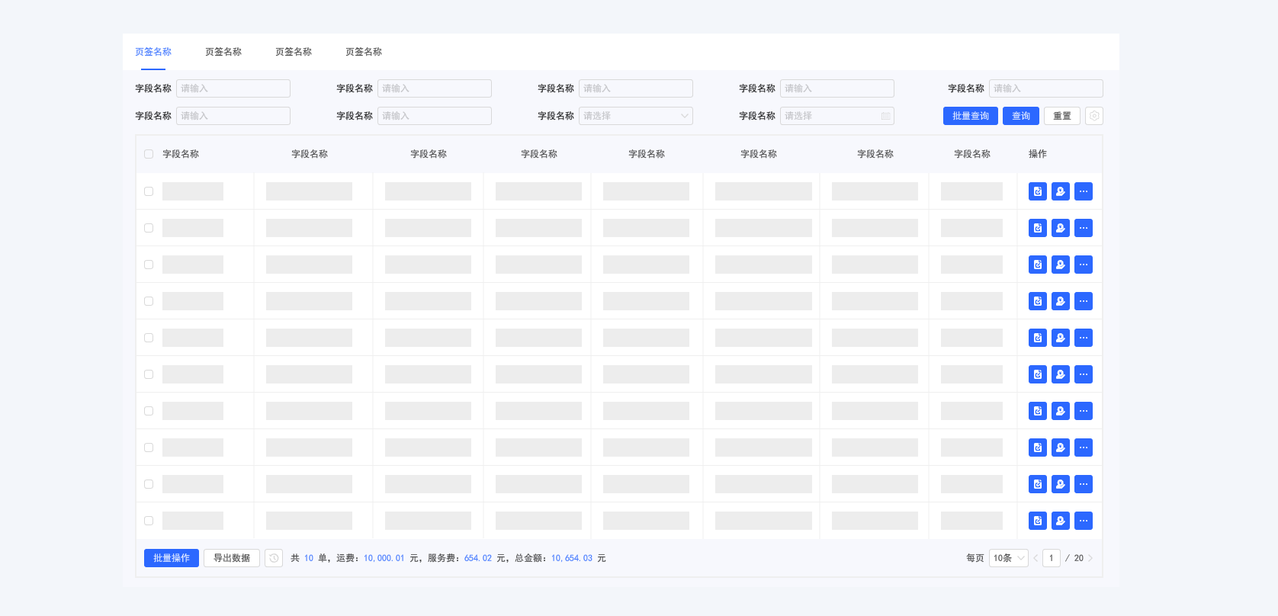Open the more actions ellipsis in the ninth table row
The height and width of the screenshot is (616, 1278).
pos(1083,484)
